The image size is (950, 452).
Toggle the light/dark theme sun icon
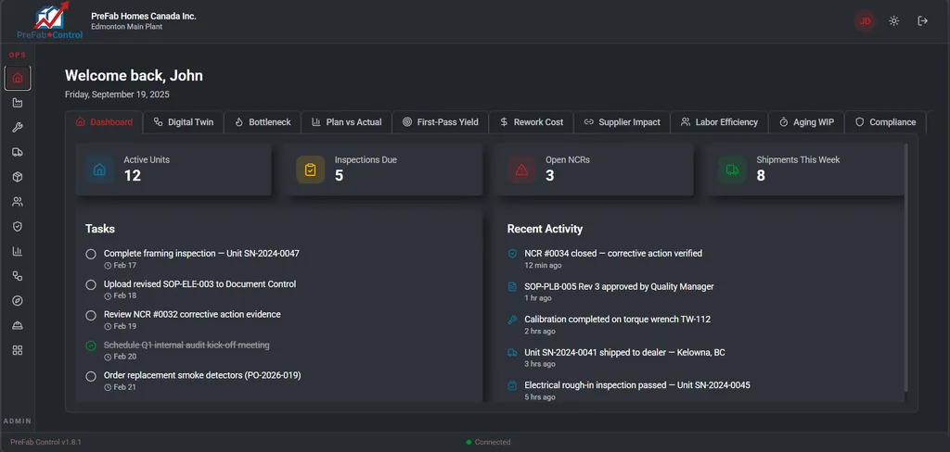coord(893,21)
